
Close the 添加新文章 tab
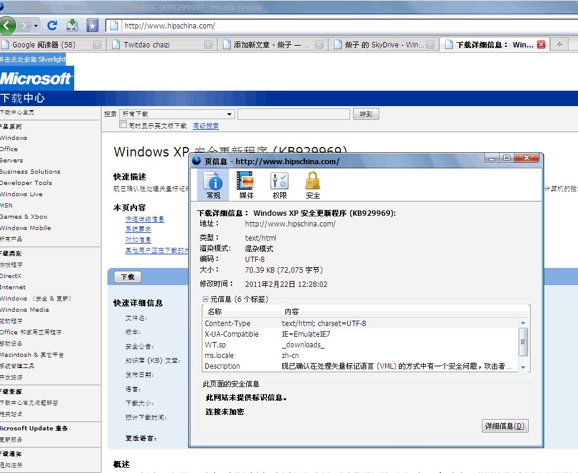click(x=319, y=44)
